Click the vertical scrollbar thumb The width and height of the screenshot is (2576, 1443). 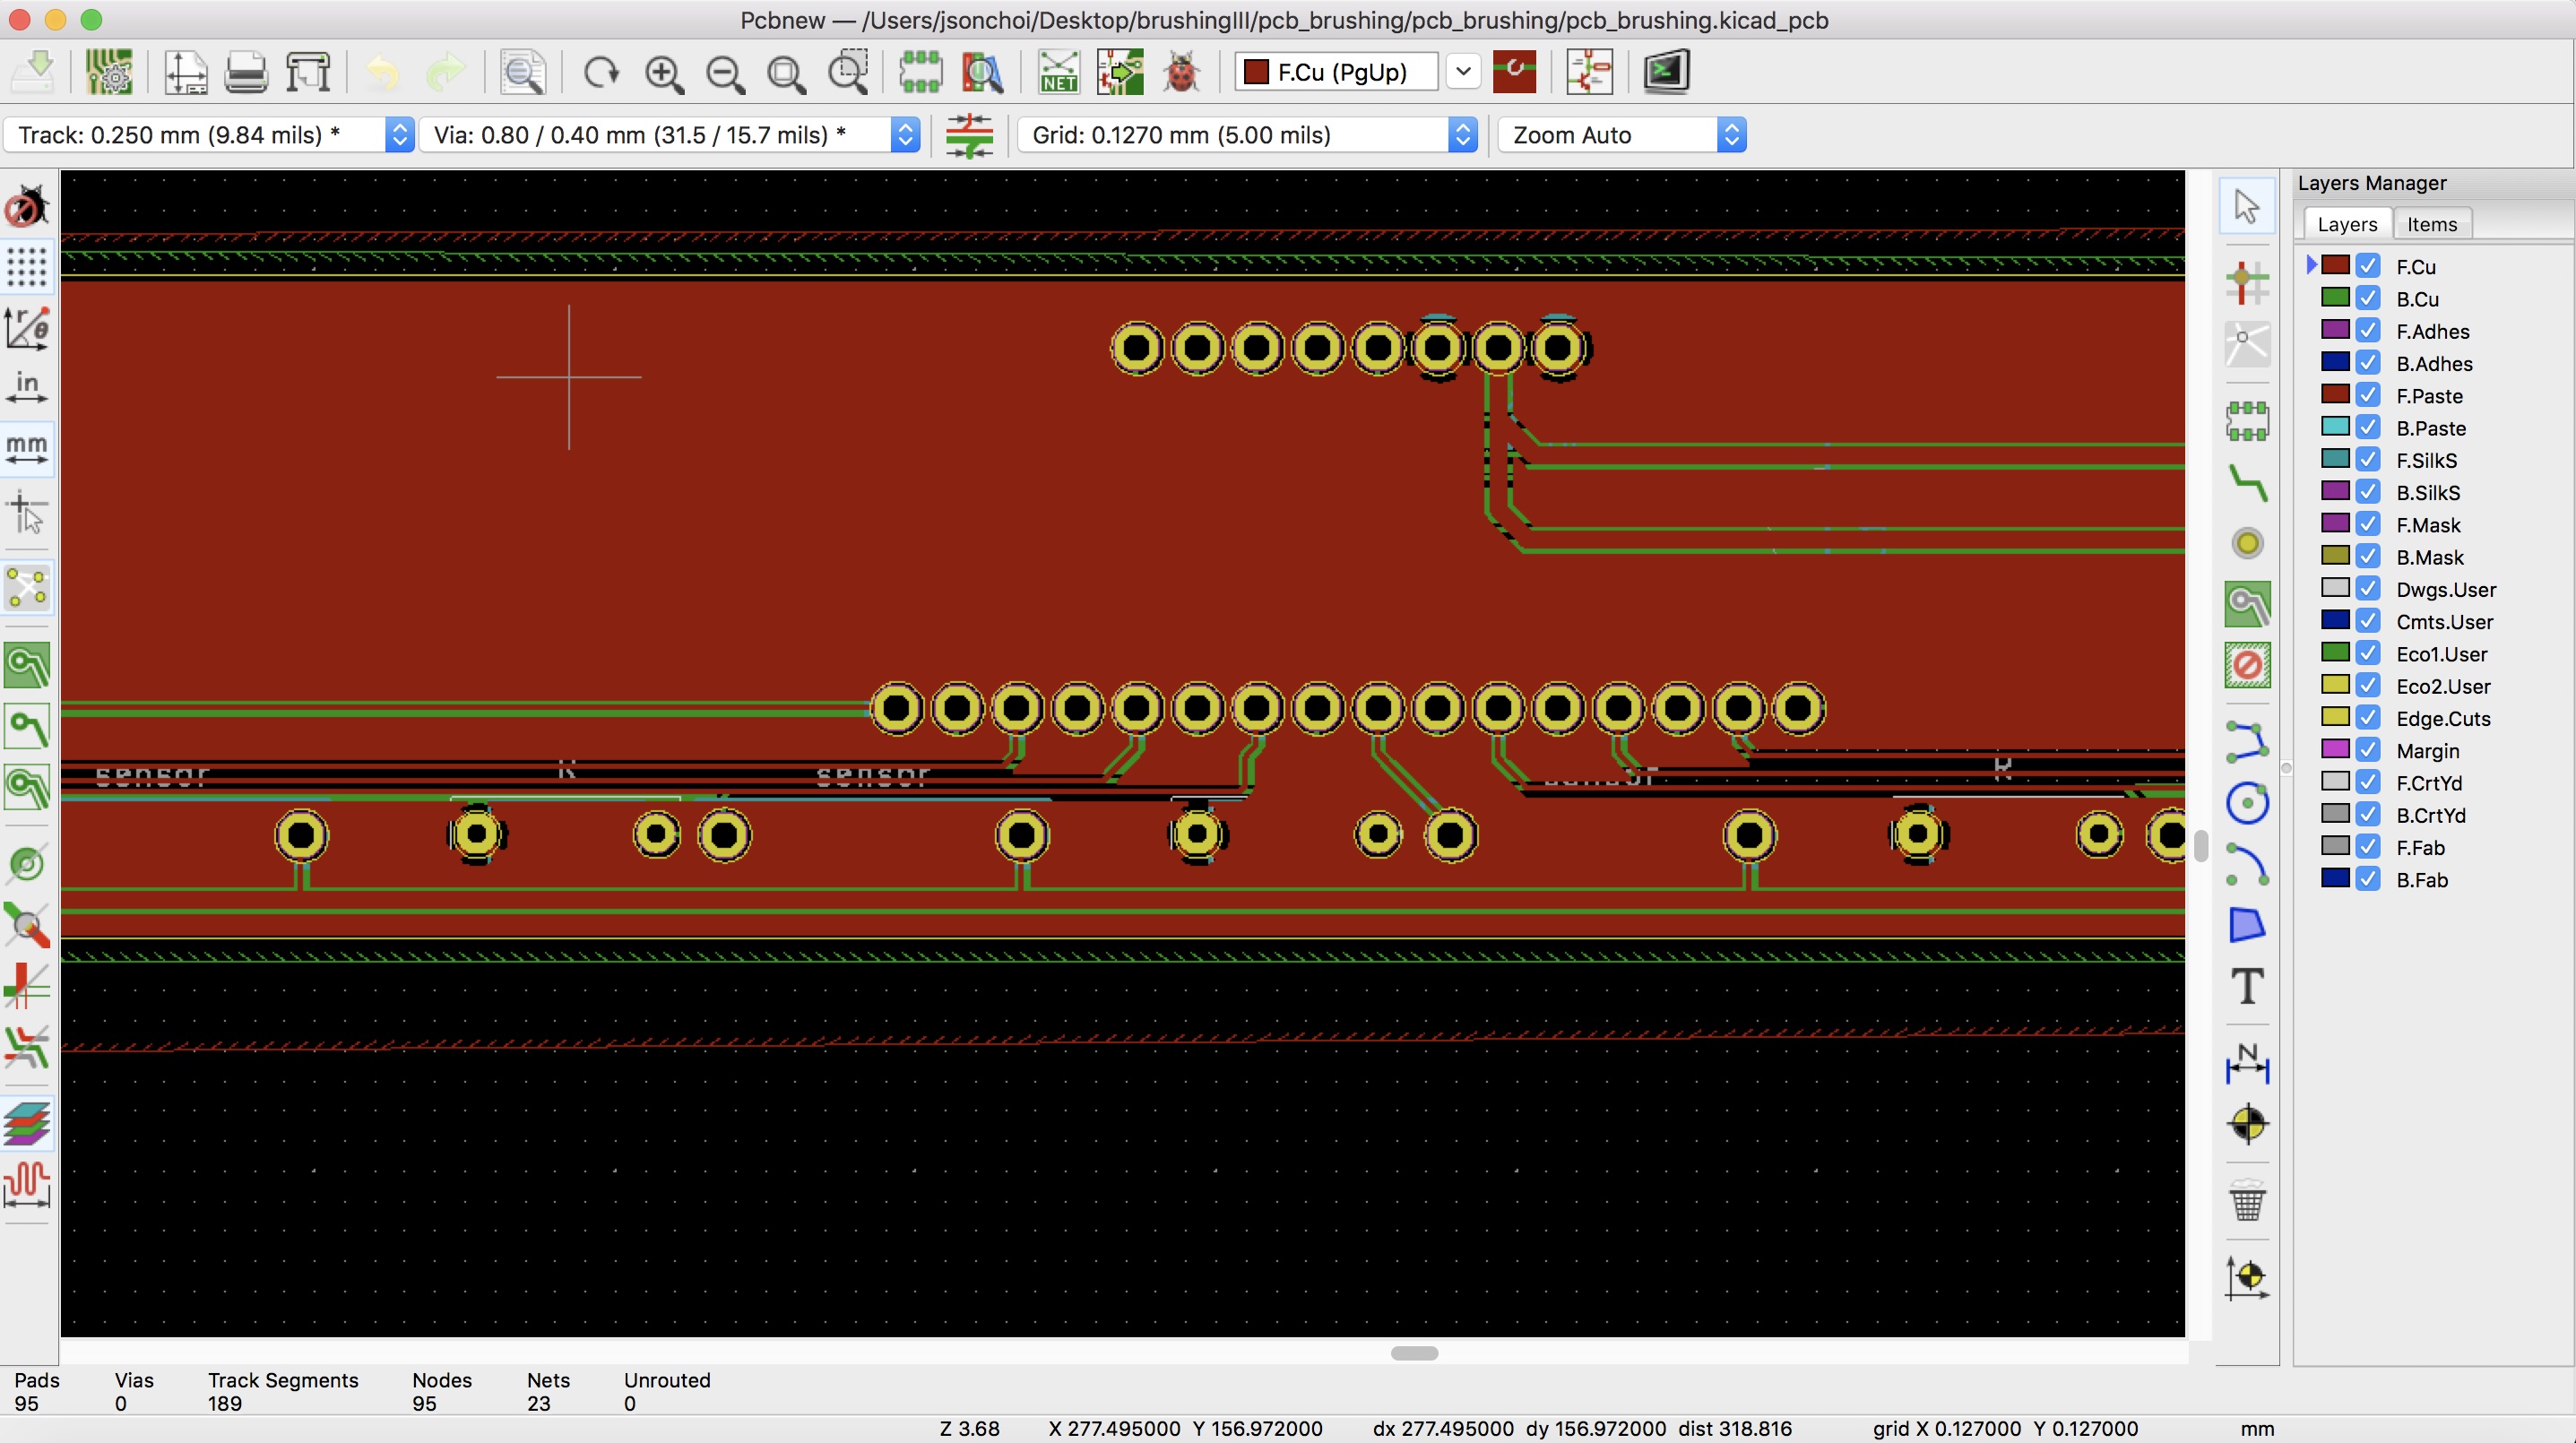(2201, 845)
